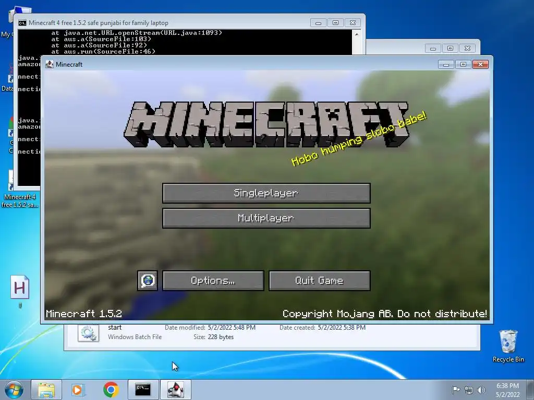534x400 pixels.
Task: Open the language selection globe button
Action: pos(148,281)
